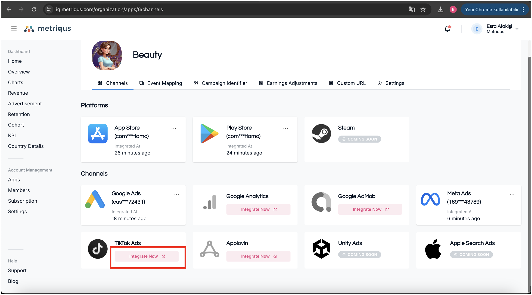Open the hamburger sidebar menu

(x=14, y=29)
